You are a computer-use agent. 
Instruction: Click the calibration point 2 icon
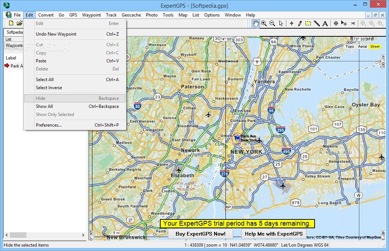pyautogui.click(x=372, y=23)
